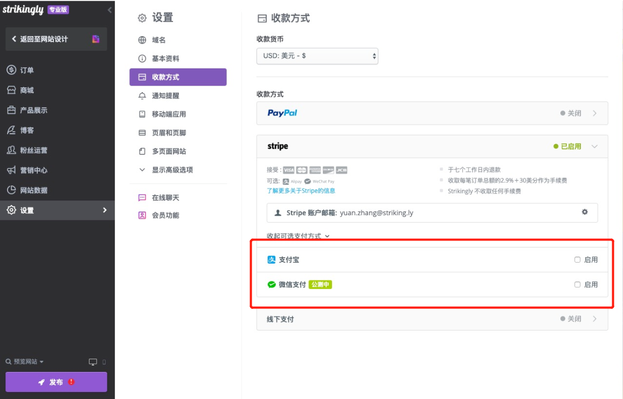Enable 微信支付 beta payment option
The width and height of the screenshot is (623, 399).
point(577,284)
